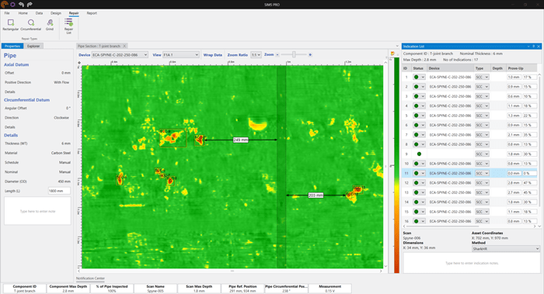544x294 pixels.
Task: Switch to the Report ribbon tab
Action: [92, 13]
